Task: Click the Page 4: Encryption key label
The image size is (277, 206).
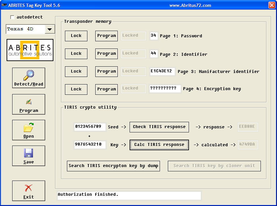Action: pyautogui.click(x=212, y=89)
